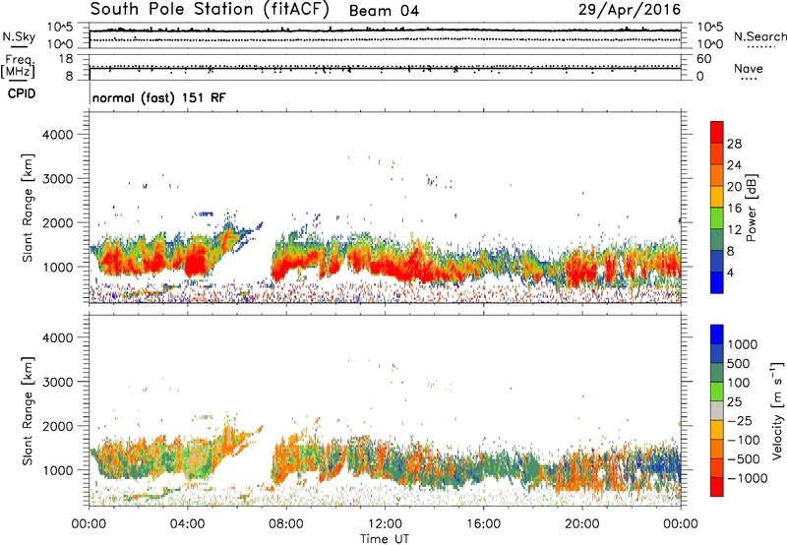Click the '3000' tick of velocity panel
The image size is (787, 545).
click(57, 382)
